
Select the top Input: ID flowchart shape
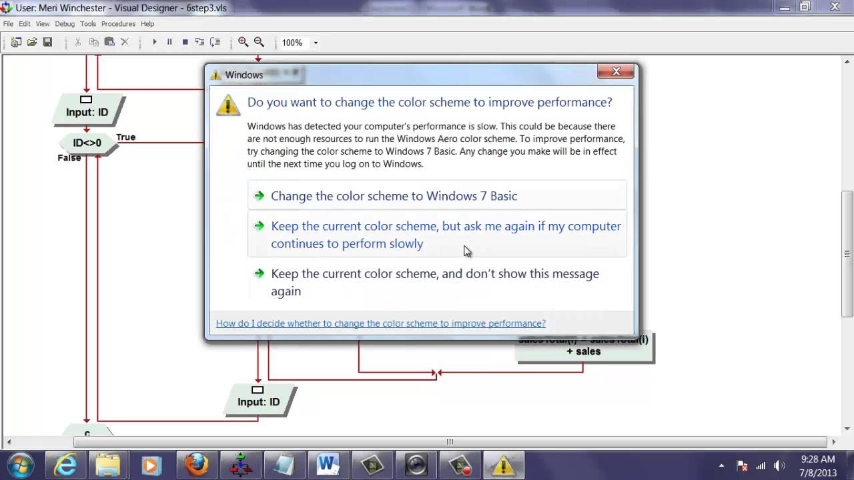[x=87, y=111]
